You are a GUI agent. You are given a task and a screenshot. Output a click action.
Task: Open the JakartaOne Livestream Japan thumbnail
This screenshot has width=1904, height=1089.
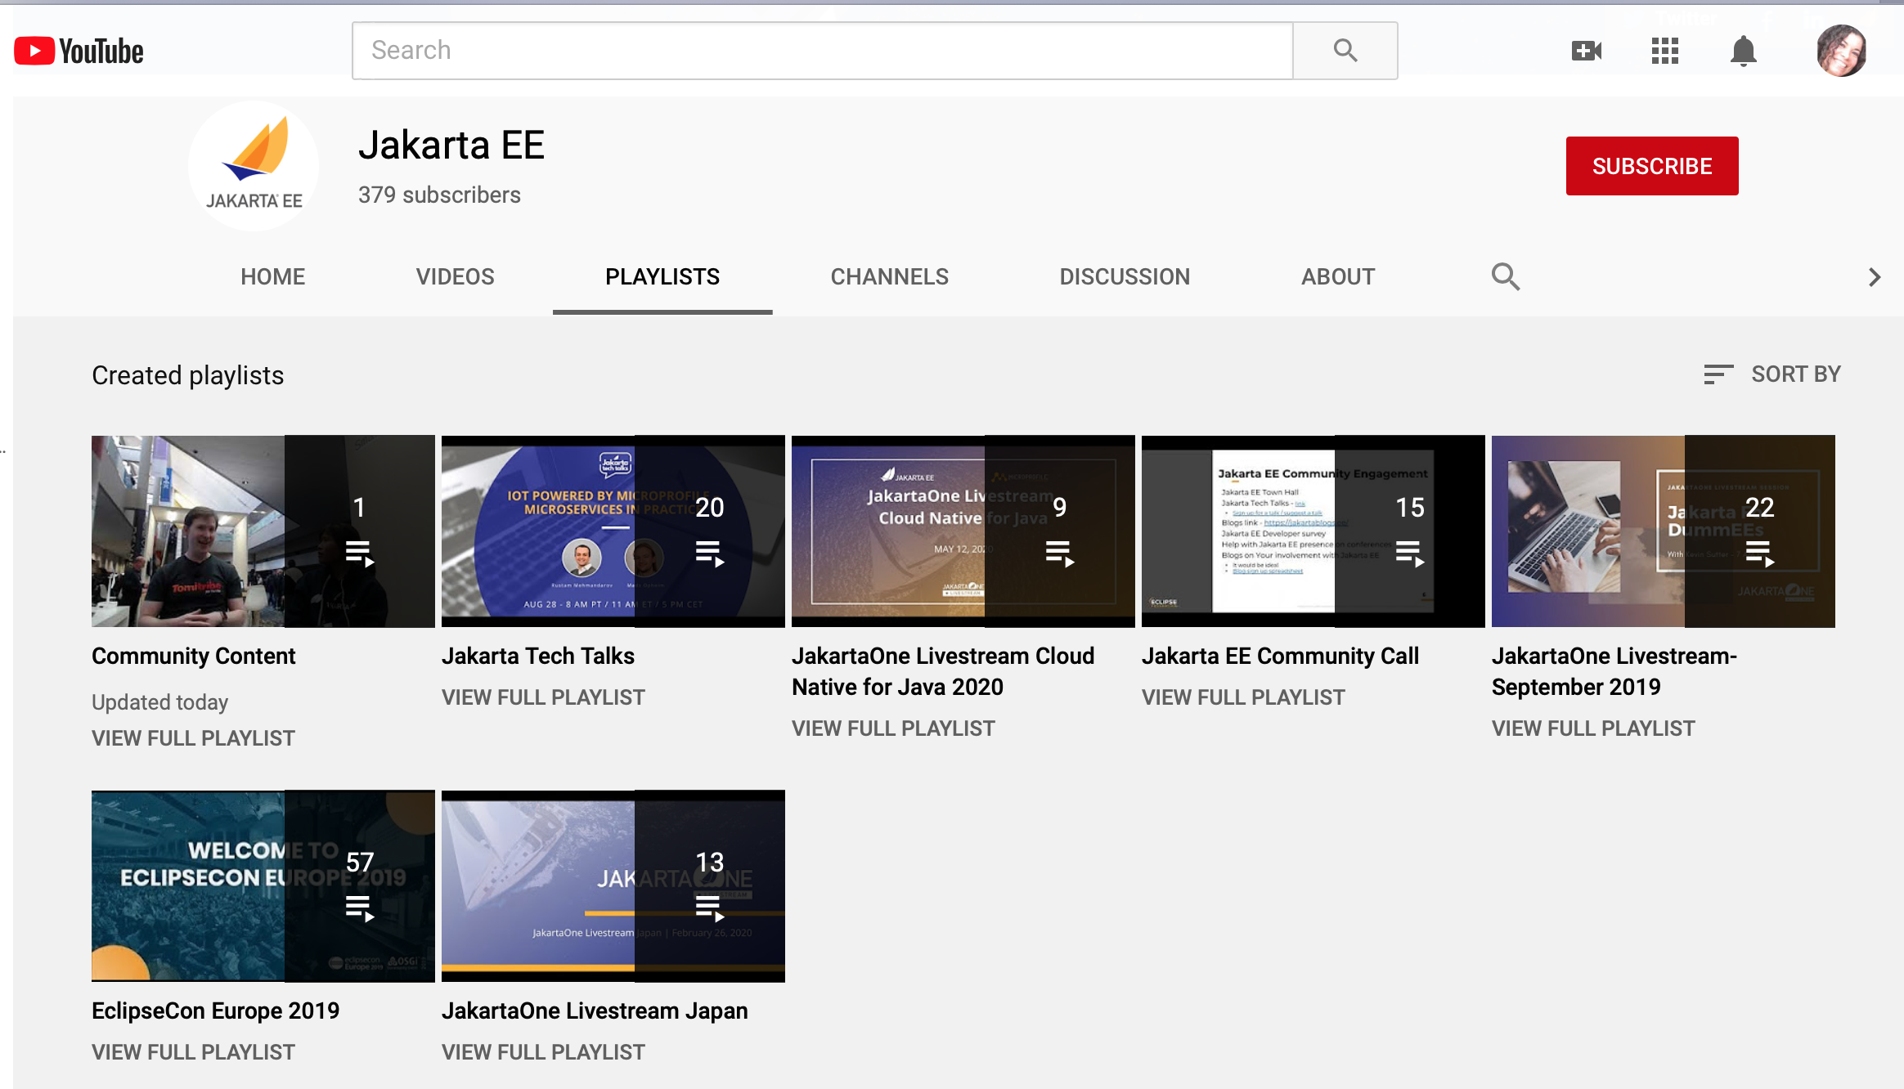[613, 885]
